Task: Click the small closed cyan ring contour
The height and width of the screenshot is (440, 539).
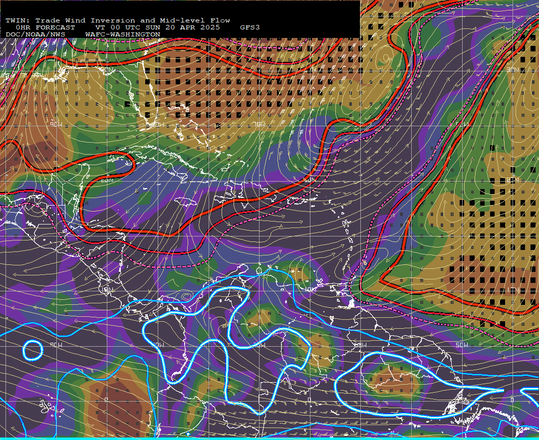Action: coord(33,350)
